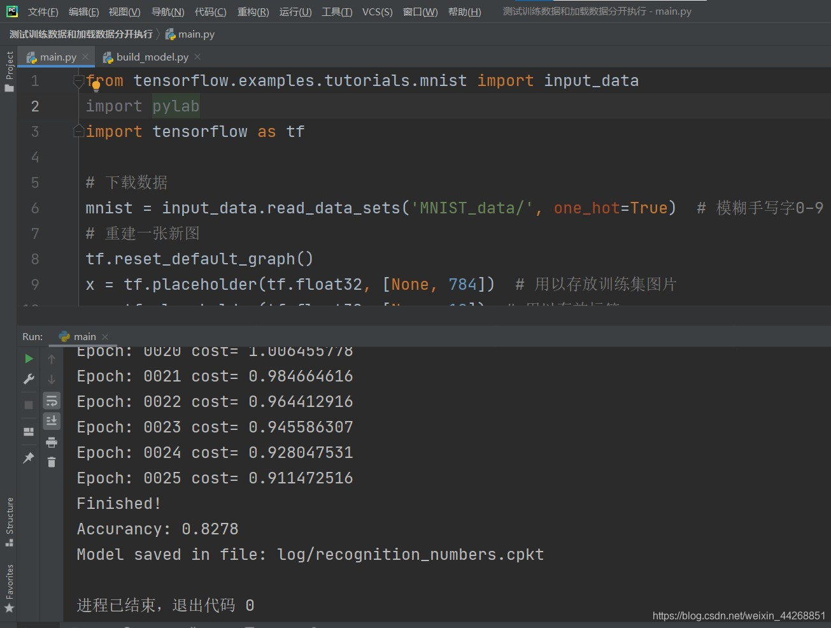Open the Structure tool window
This screenshot has width=831, height=628.
pos(9,517)
